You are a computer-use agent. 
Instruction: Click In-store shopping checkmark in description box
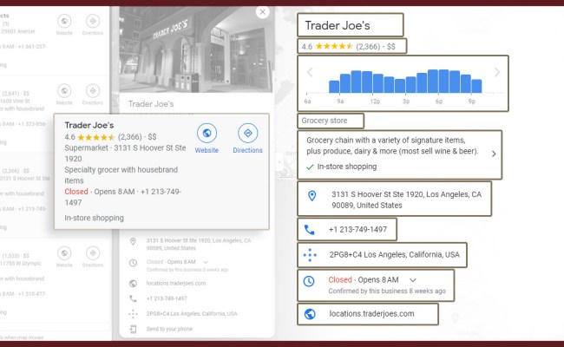click(310, 167)
